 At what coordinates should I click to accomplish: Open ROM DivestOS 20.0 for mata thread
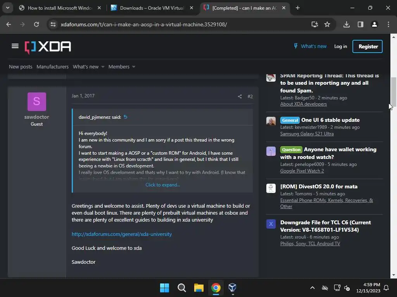tap(319, 186)
